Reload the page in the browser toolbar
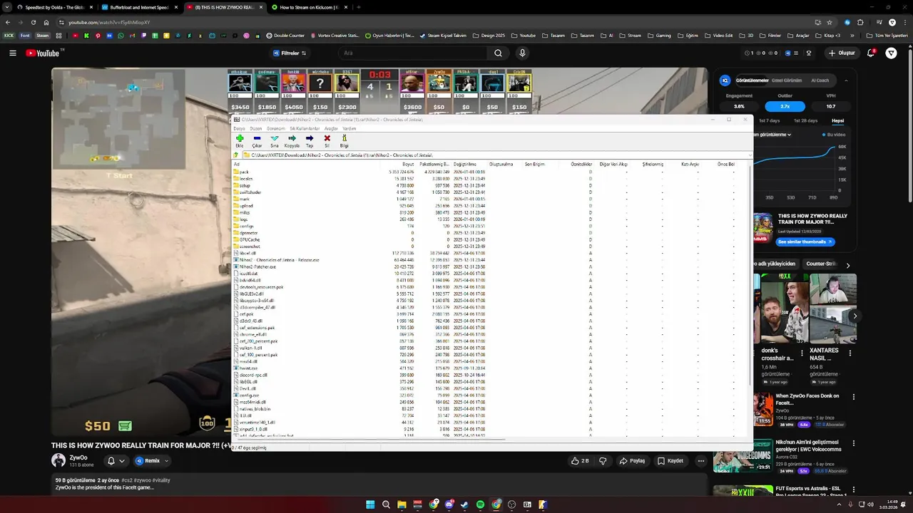Image resolution: width=913 pixels, height=513 pixels. [x=34, y=22]
